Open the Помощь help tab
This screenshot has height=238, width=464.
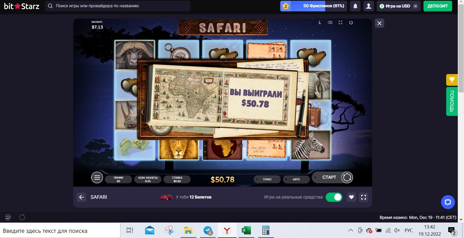[x=452, y=101]
